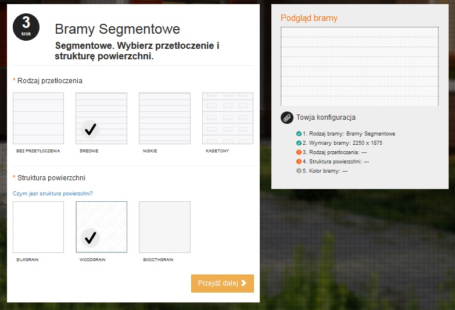Choose the Niskie embossing pattern
The image size is (455, 310).
click(164, 118)
